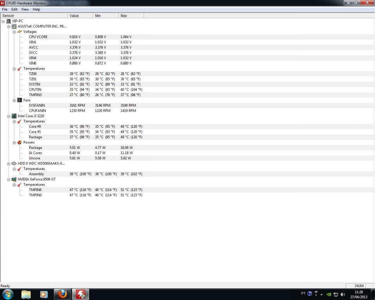Image resolution: width=375 pixels, height=300 pixels.
Task: Click the Voltages lightning icon
Action: point(20,32)
